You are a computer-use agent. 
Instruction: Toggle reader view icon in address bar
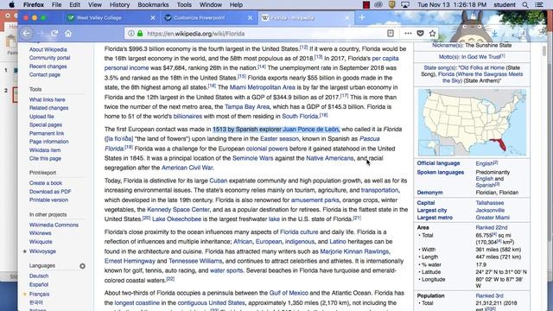tap(391, 33)
